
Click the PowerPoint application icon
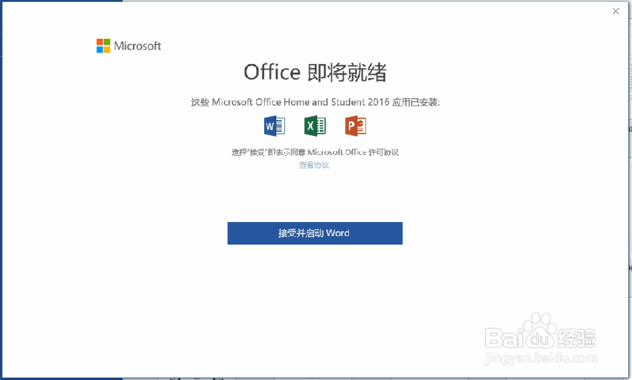(x=355, y=126)
